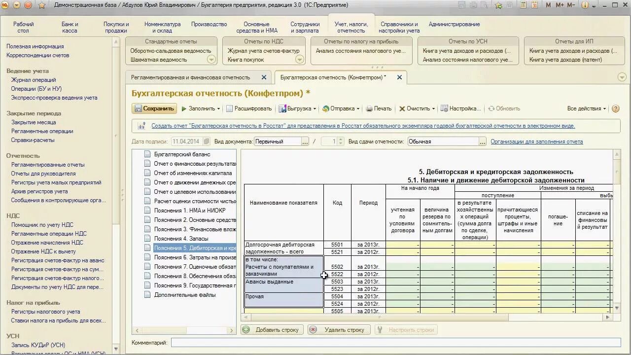
Task: Open the info help icon in title bar
Action: (586, 5)
